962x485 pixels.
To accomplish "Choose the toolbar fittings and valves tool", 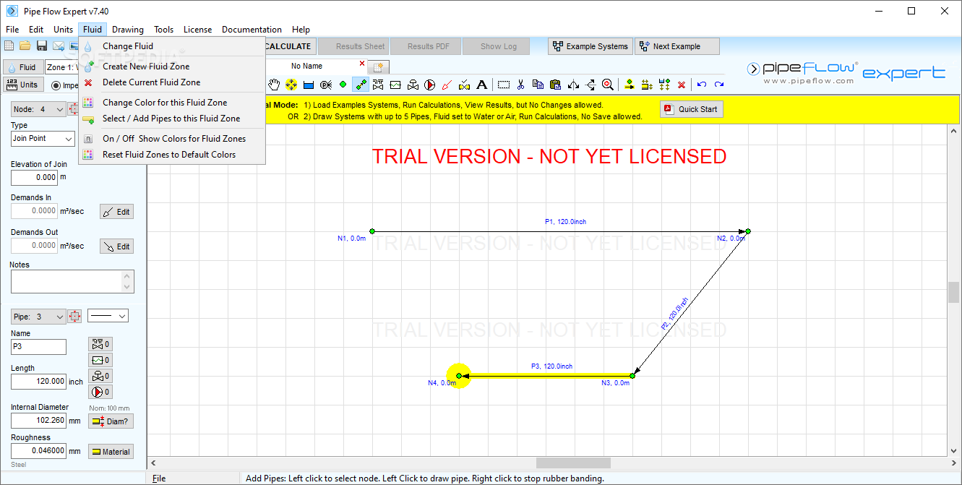I will coord(377,85).
